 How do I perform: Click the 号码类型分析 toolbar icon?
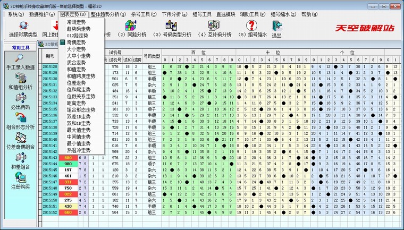pyautogui.click(x=172, y=28)
